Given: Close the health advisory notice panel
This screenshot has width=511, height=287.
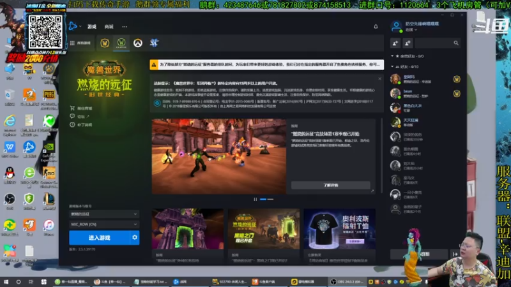Looking at the screenshot, I should coord(379,78).
